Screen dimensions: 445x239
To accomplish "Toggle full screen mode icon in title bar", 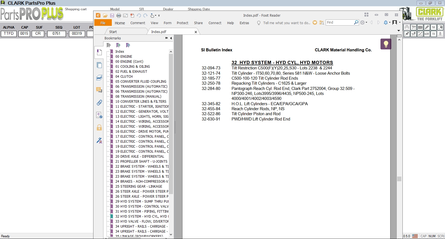I will coord(366,15).
